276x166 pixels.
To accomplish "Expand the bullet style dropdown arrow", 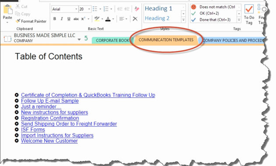I will point(100,9).
